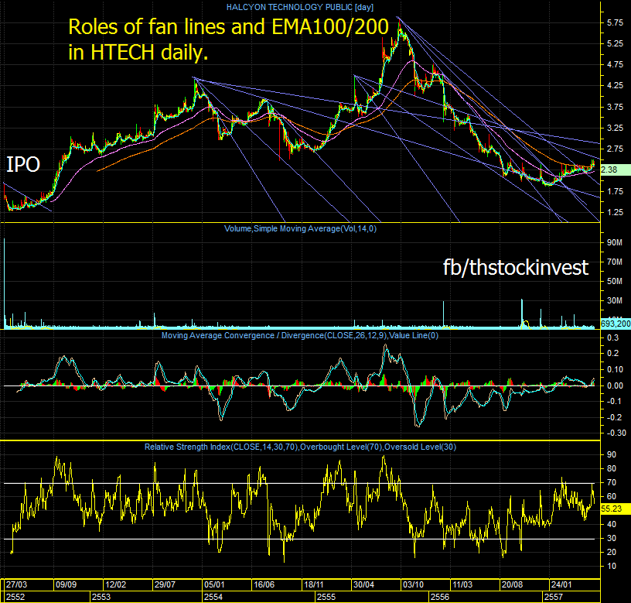Image resolution: width=631 pixels, height=603 pixels.
Task: Click the Relative Strength Index panel title
Action: click(300, 447)
